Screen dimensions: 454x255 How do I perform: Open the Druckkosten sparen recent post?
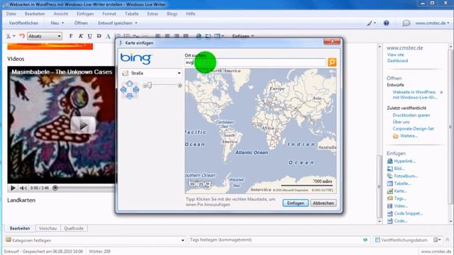[411, 115]
